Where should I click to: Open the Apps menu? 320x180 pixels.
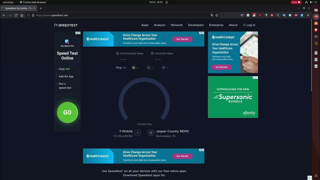145,25
